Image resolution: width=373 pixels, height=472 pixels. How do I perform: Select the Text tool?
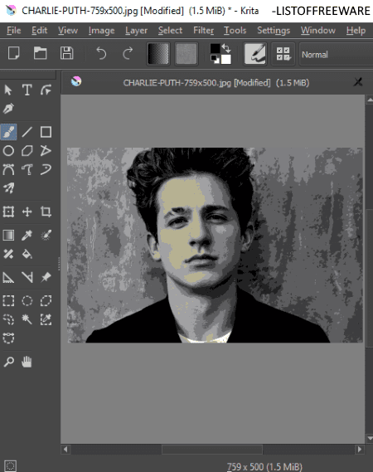(x=27, y=90)
